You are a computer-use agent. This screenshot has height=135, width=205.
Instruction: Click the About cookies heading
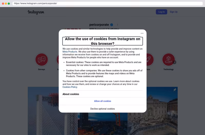point(71,94)
